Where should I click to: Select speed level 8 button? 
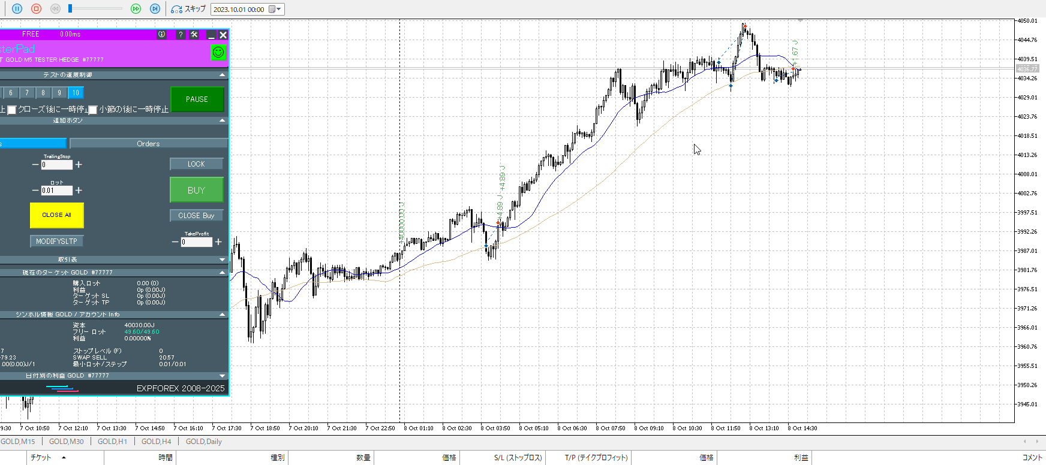[x=43, y=93]
